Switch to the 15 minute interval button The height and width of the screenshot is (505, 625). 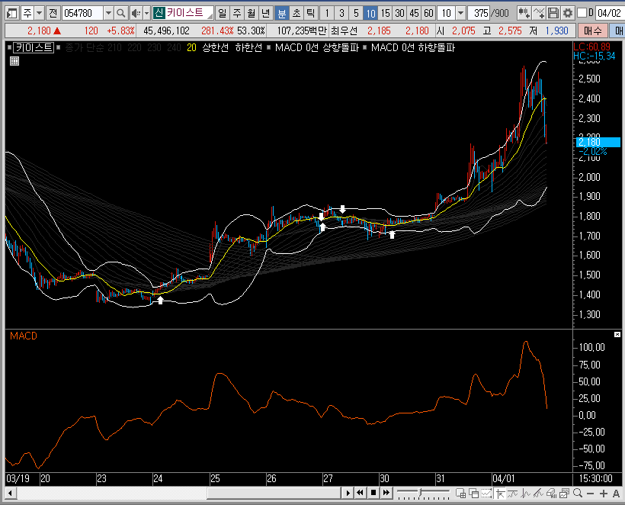[385, 13]
